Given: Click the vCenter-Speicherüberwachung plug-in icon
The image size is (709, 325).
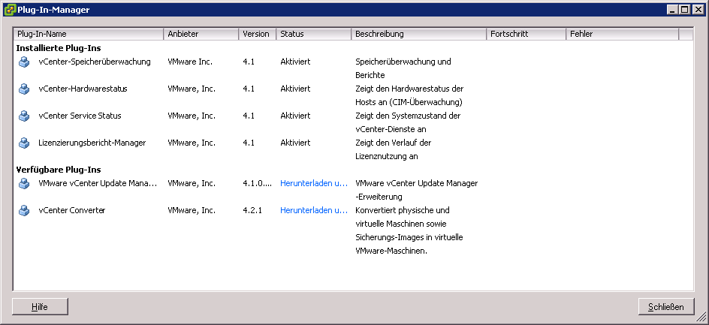Looking at the screenshot, I should pyautogui.click(x=24, y=62).
